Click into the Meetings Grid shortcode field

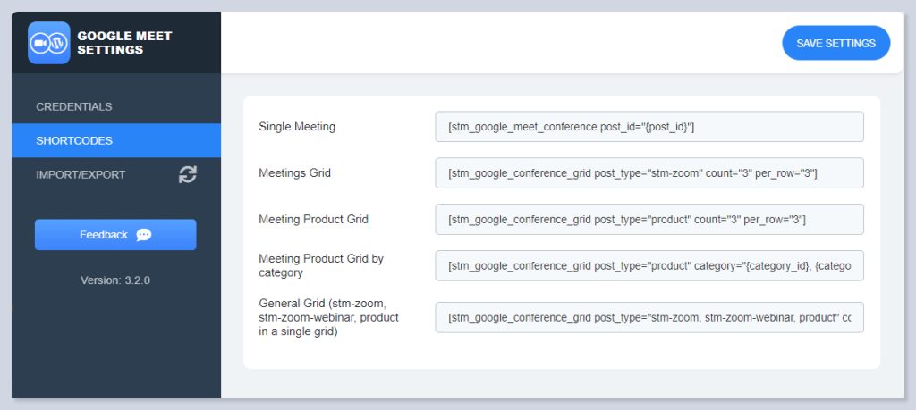click(x=649, y=173)
